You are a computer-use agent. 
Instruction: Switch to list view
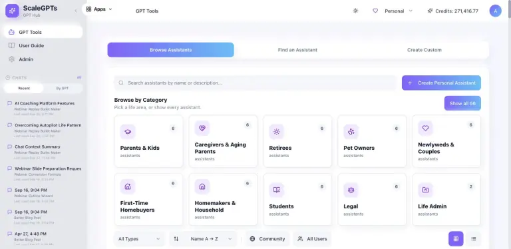(474, 239)
